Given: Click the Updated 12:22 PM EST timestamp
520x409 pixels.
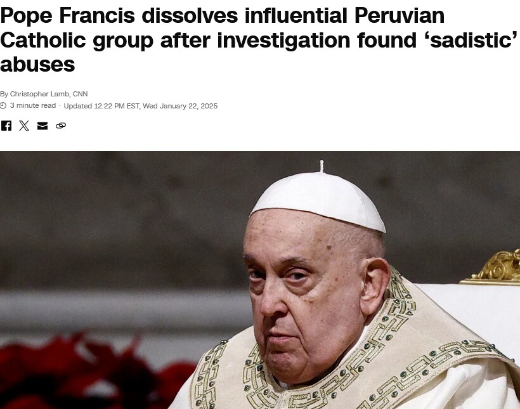Looking at the screenshot, I should click(101, 106).
